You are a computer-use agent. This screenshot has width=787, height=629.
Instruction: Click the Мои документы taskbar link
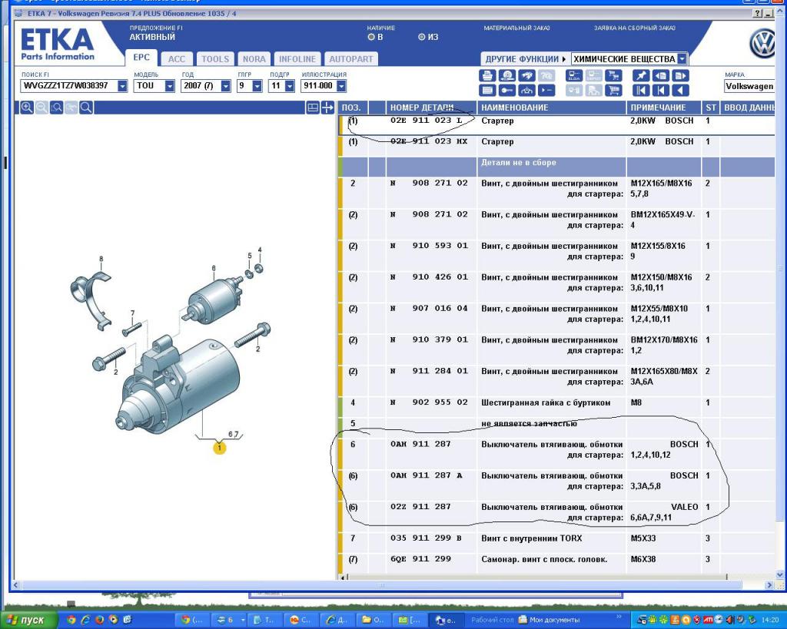[549, 620]
